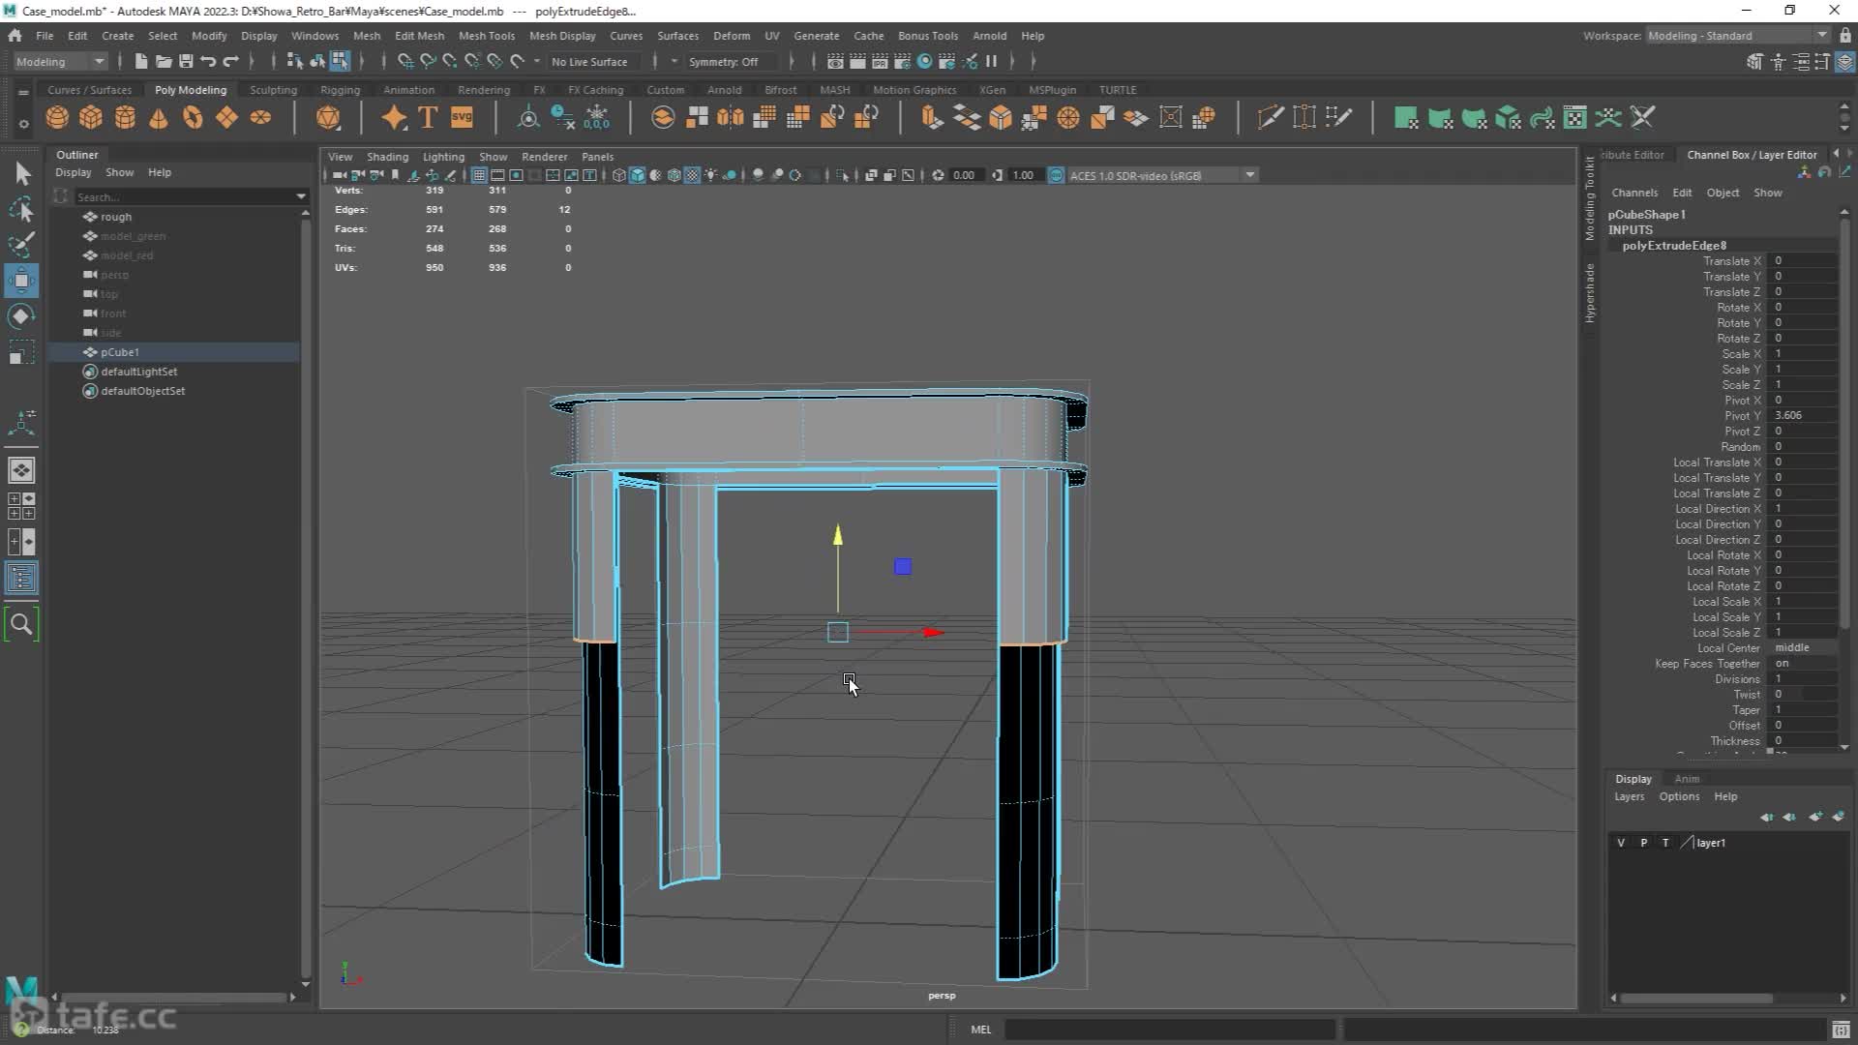This screenshot has width=1858, height=1045.
Task: Select the Paint Selection tool
Action: [21, 244]
